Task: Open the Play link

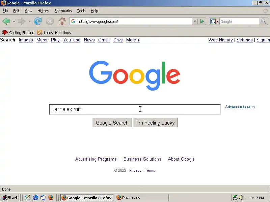Action: pyautogui.click(x=55, y=40)
